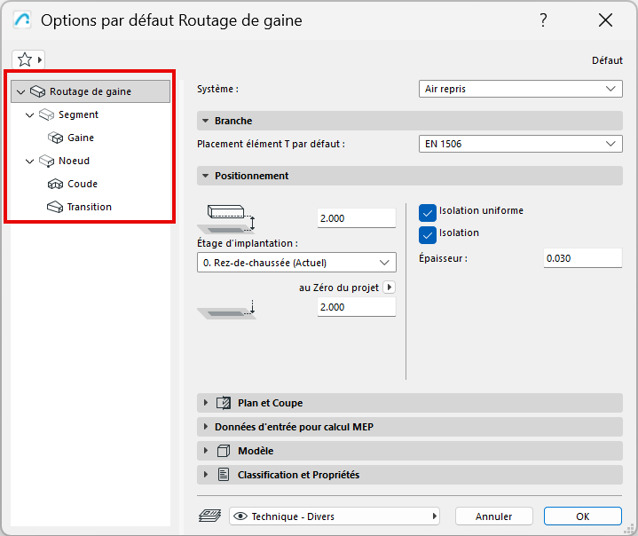The image size is (638, 536).
Task: Open the Étage d'implantation dropdown
Action: (x=296, y=262)
